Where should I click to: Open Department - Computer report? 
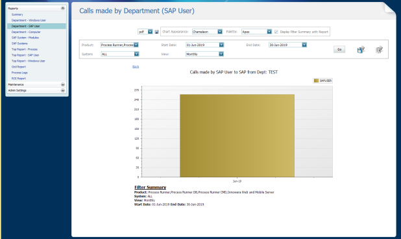26,32
